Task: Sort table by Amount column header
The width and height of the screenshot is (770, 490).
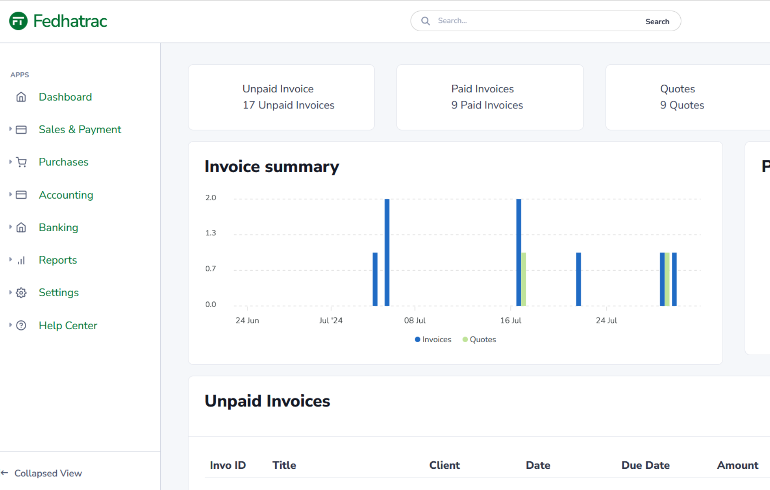Action: [x=737, y=465]
